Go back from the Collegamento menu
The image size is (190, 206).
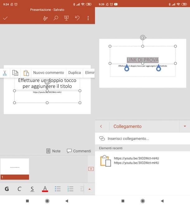click(101, 126)
